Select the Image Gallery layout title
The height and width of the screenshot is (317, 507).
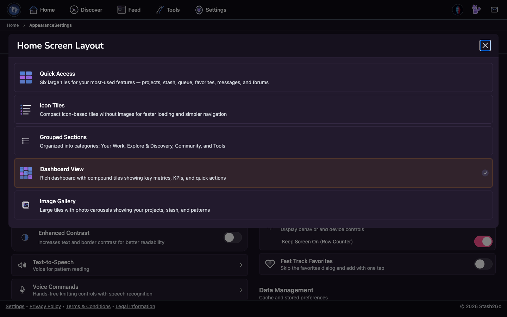coord(58,201)
